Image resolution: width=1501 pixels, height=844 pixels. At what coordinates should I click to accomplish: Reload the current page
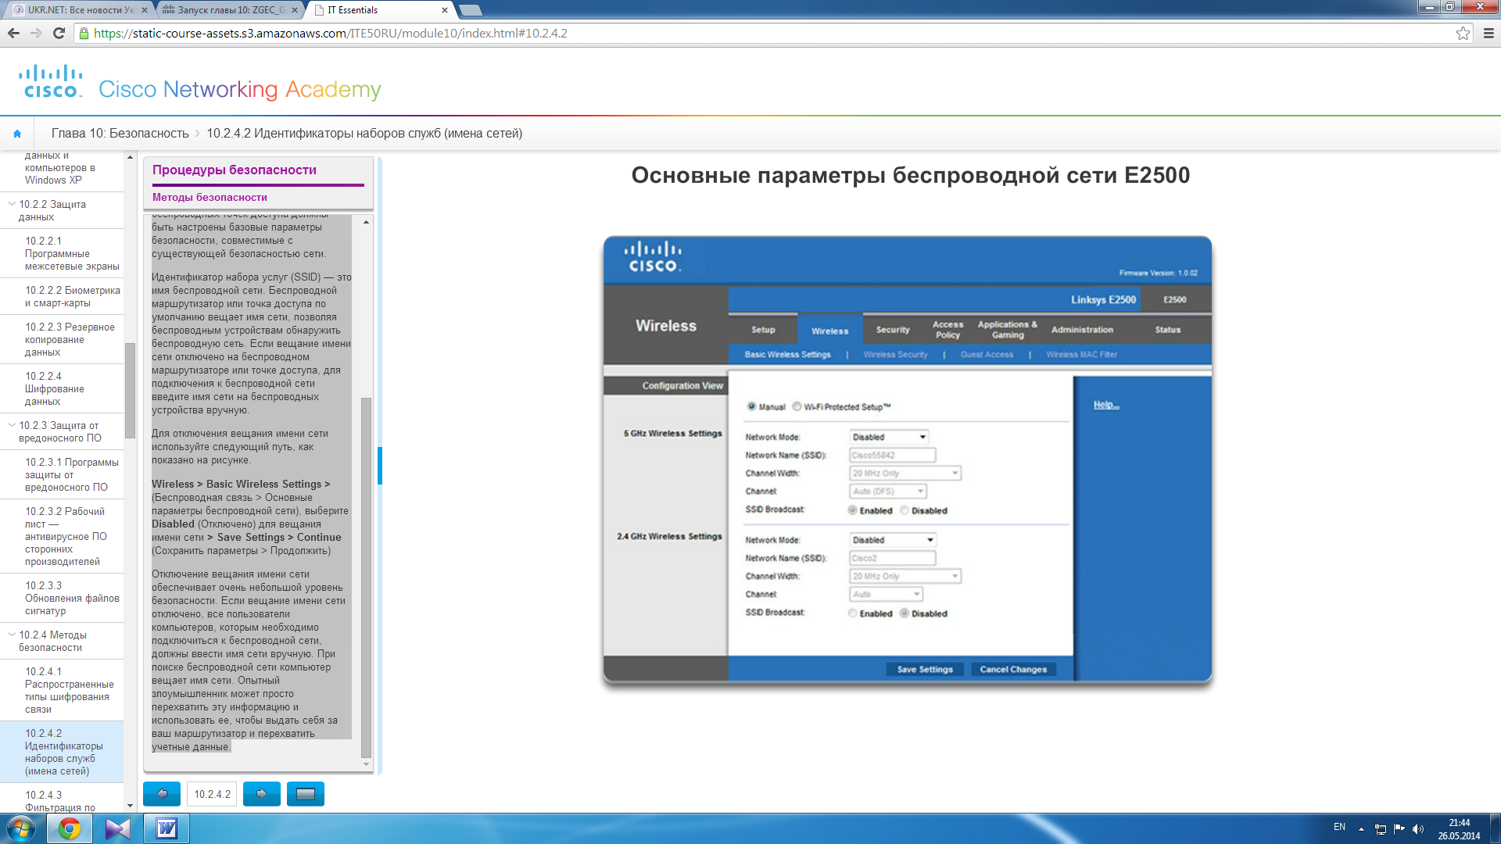tap(59, 33)
